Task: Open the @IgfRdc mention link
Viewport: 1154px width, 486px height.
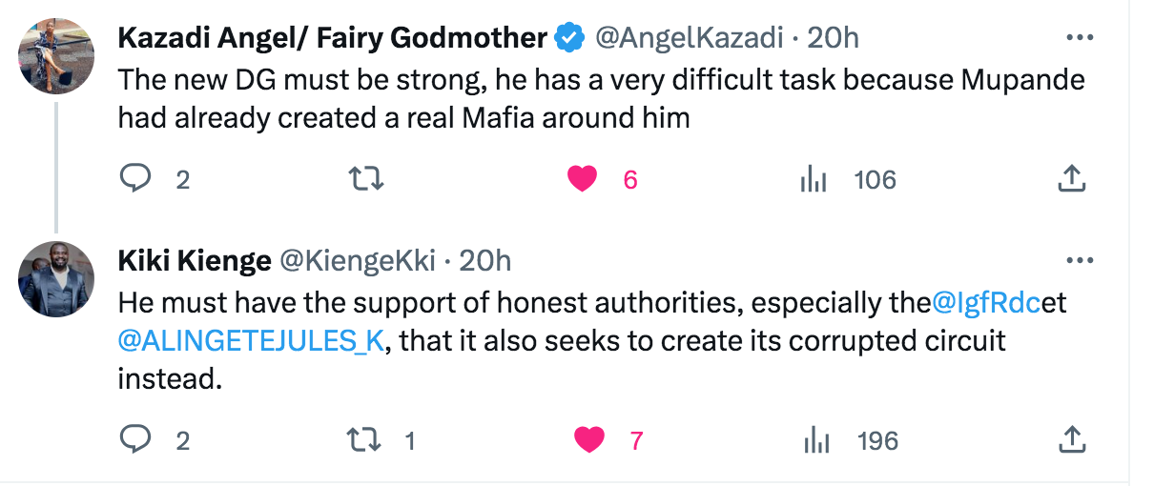Action: [987, 304]
